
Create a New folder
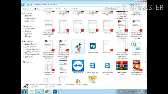(74, 9)
